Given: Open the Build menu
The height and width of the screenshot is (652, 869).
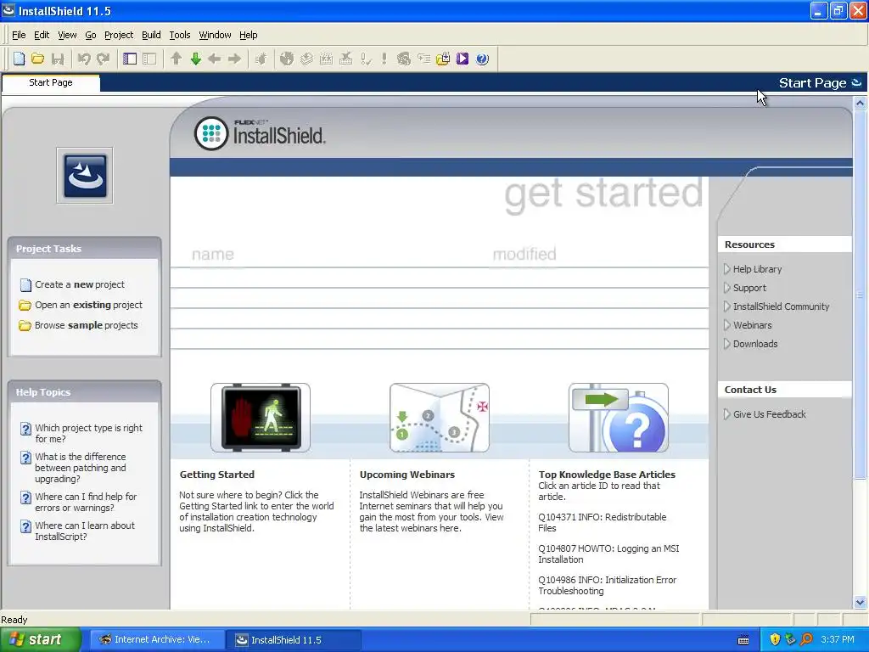Looking at the screenshot, I should (151, 35).
